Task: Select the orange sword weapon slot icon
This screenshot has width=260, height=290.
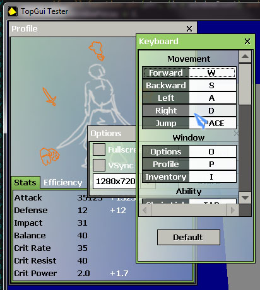Action: [x=49, y=96]
